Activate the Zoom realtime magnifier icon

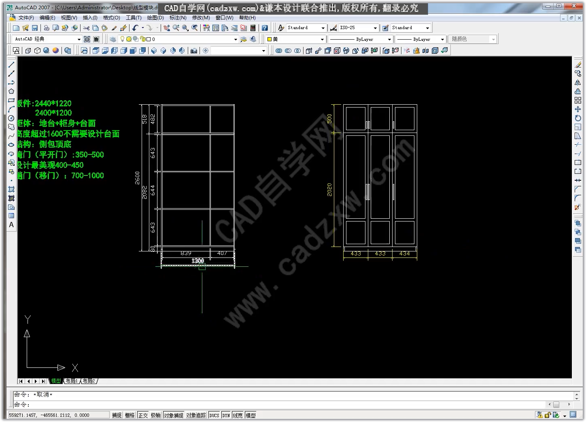pyautogui.click(x=176, y=28)
